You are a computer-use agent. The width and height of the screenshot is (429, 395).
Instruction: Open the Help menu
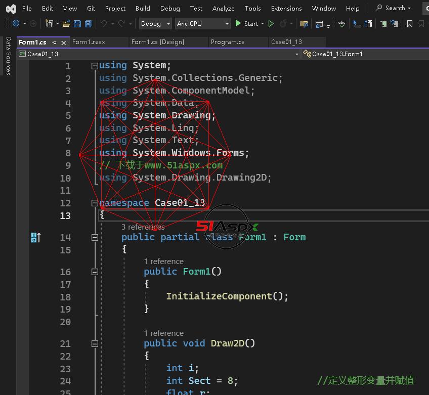pyautogui.click(x=353, y=9)
